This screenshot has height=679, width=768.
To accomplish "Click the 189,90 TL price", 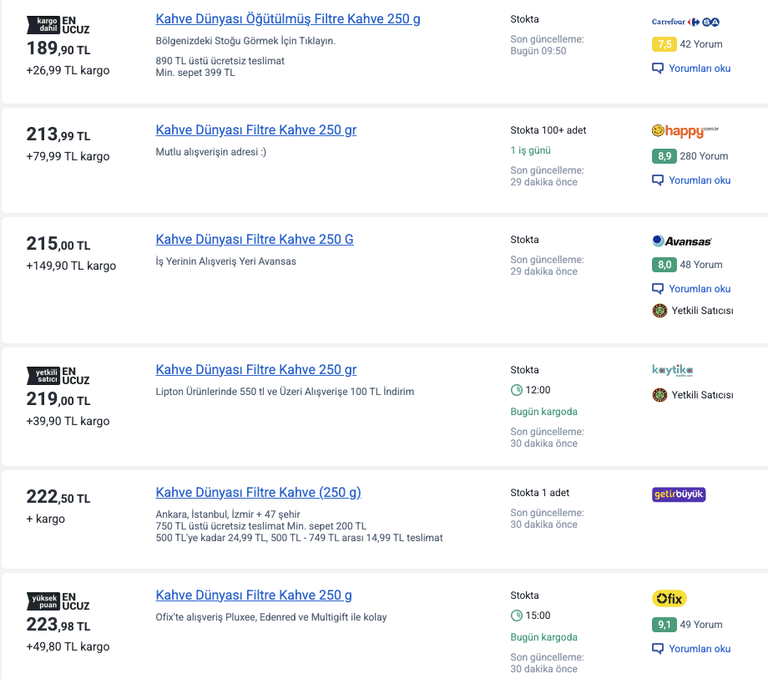I will click(58, 48).
